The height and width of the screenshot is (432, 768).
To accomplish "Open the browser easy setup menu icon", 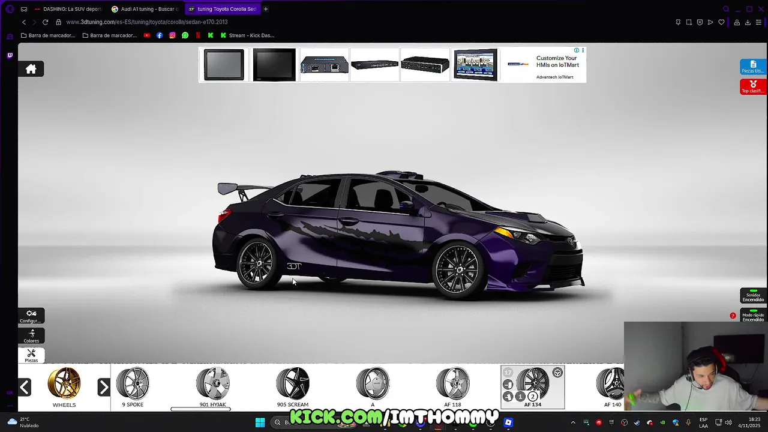I will tap(759, 22).
